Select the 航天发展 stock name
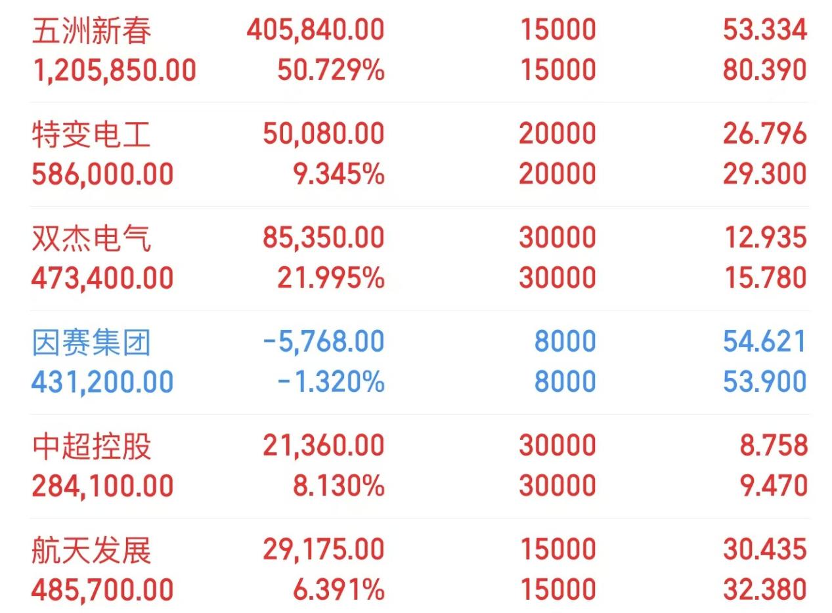The height and width of the screenshot is (613, 832). coord(91,550)
